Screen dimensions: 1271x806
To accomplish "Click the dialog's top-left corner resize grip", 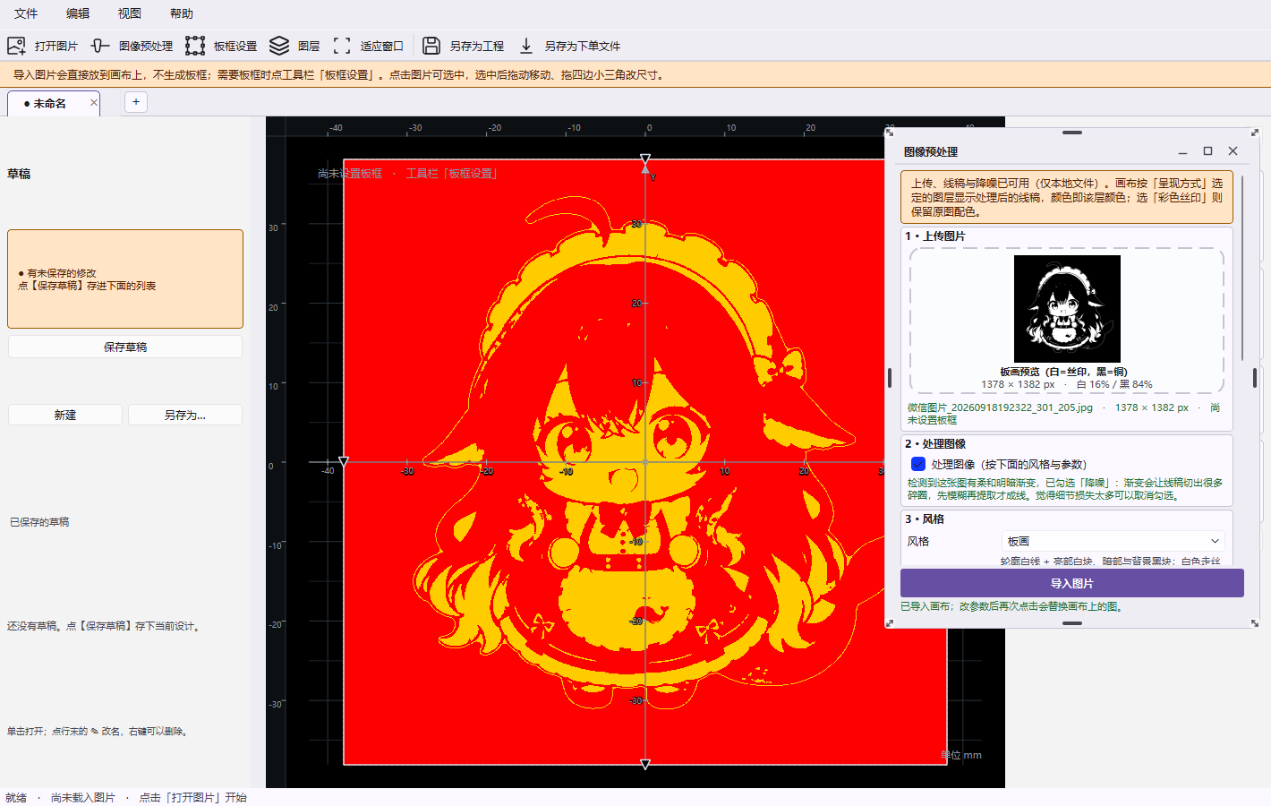I will click(x=889, y=133).
